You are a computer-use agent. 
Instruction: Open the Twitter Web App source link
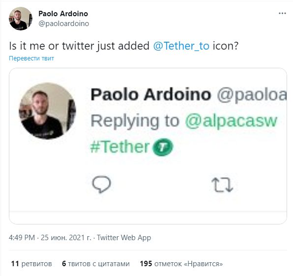[x=124, y=238]
